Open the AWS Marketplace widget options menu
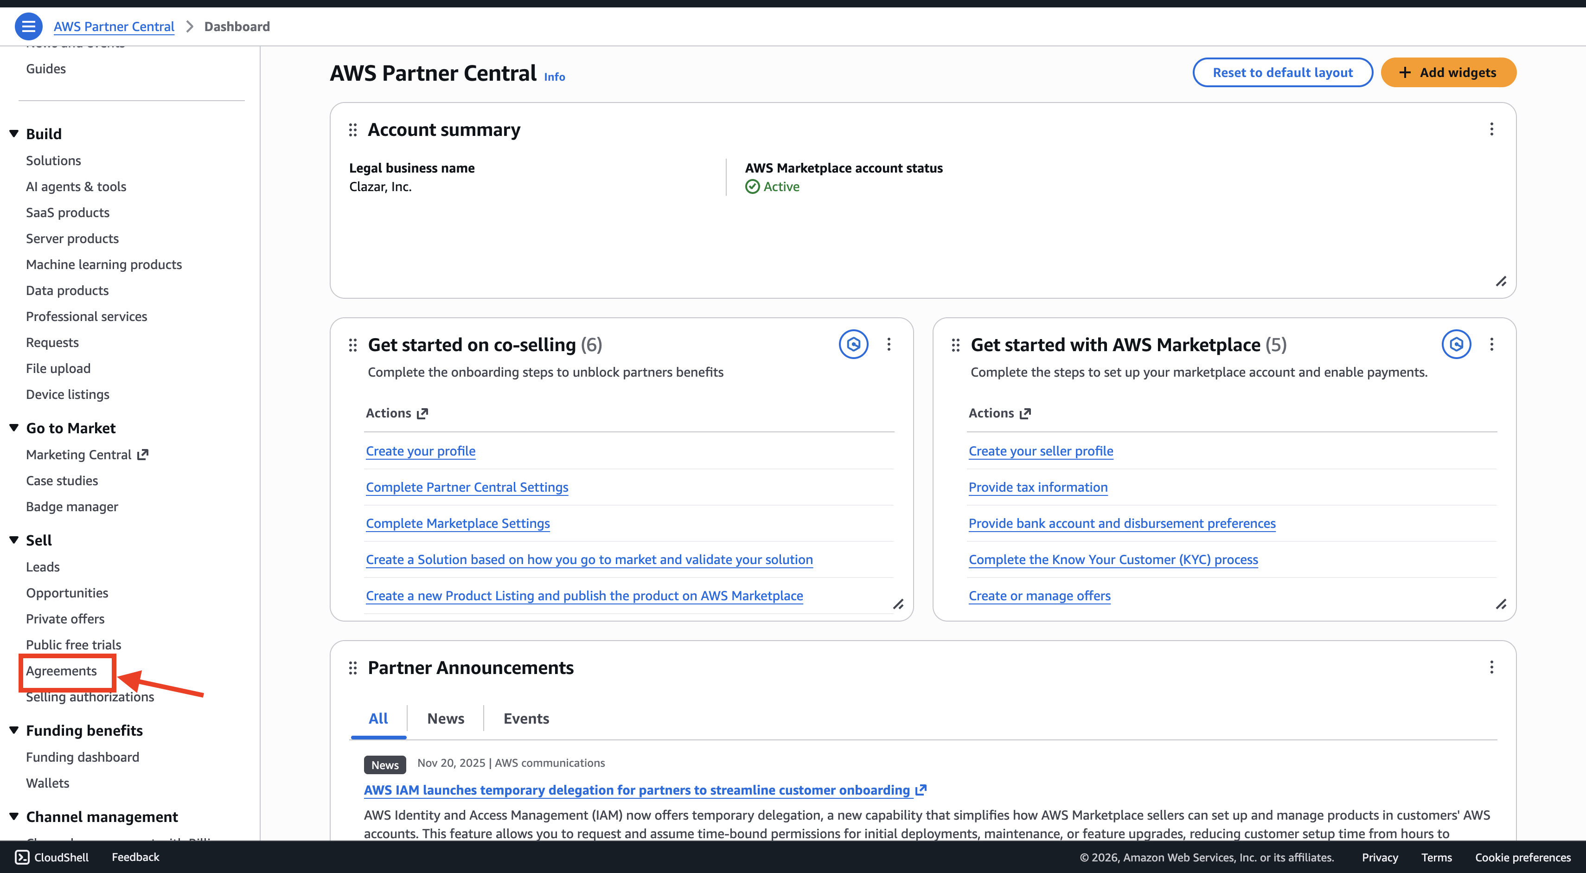 [x=1491, y=344]
